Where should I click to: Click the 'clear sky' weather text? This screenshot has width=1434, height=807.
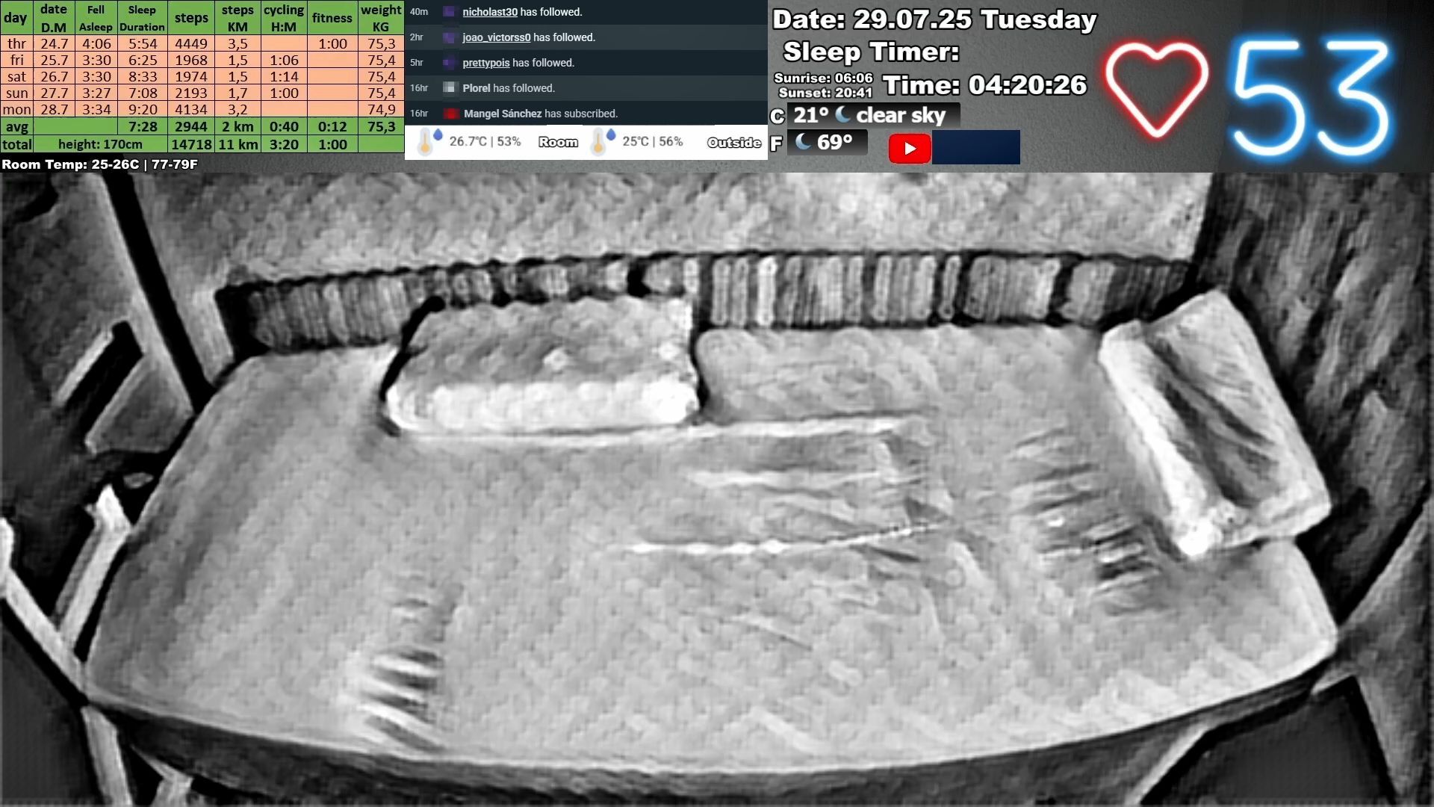[x=901, y=115]
